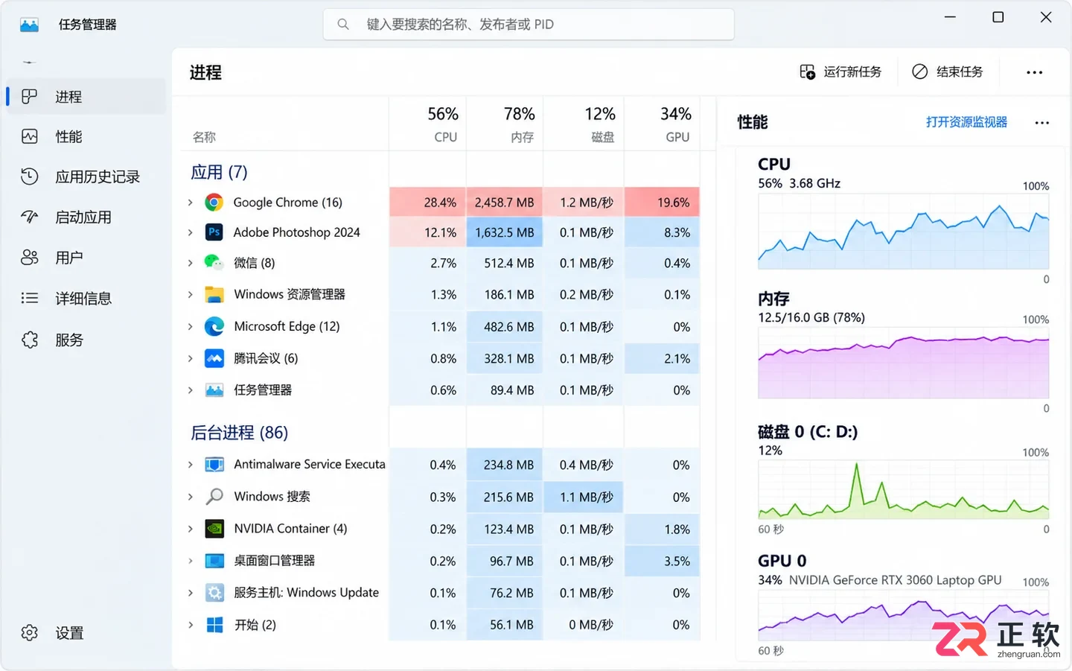This screenshot has height=671, width=1072.
Task: Open the 性能 panel more options menu
Action: (1041, 123)
